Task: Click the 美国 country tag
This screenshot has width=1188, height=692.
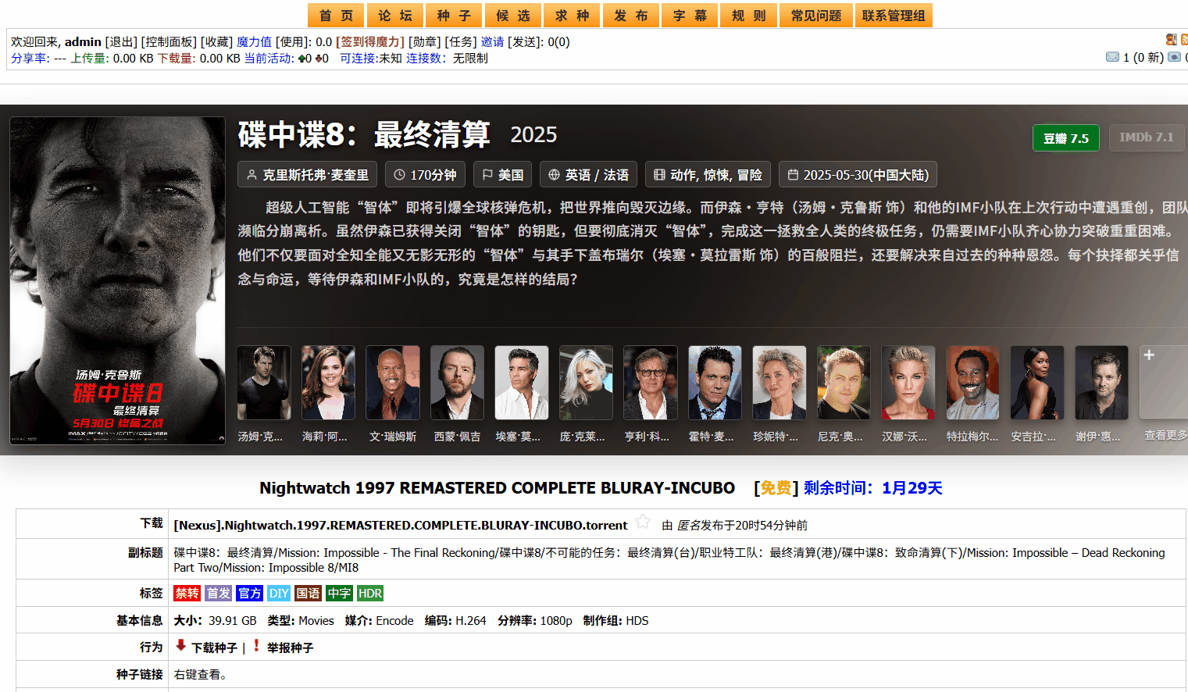Action: pyautogui.click(x=502, y=174)
